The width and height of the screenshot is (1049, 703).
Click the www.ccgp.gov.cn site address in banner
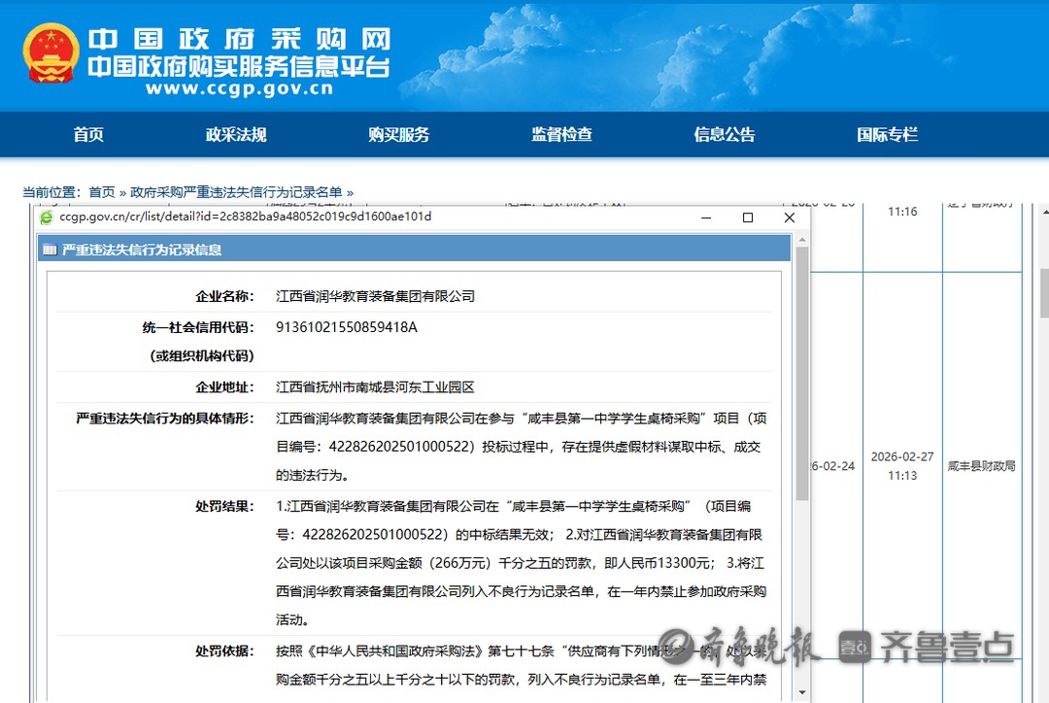(x=238, y=88)
